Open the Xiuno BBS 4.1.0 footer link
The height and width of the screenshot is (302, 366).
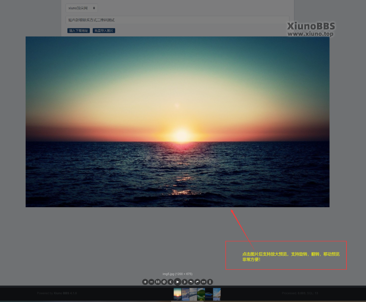point(65,293)
